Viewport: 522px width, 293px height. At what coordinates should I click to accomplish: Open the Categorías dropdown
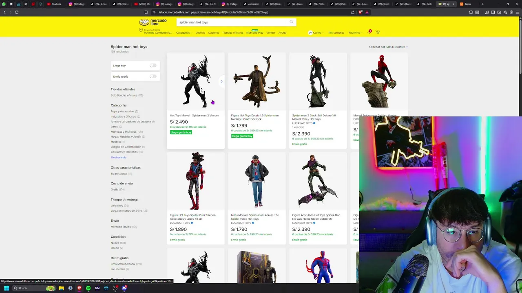[184, 33]
